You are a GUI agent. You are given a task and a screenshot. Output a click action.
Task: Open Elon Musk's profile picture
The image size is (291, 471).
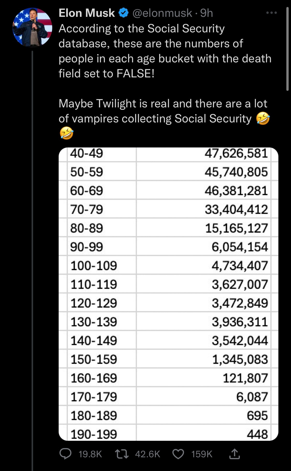(32, 27)
